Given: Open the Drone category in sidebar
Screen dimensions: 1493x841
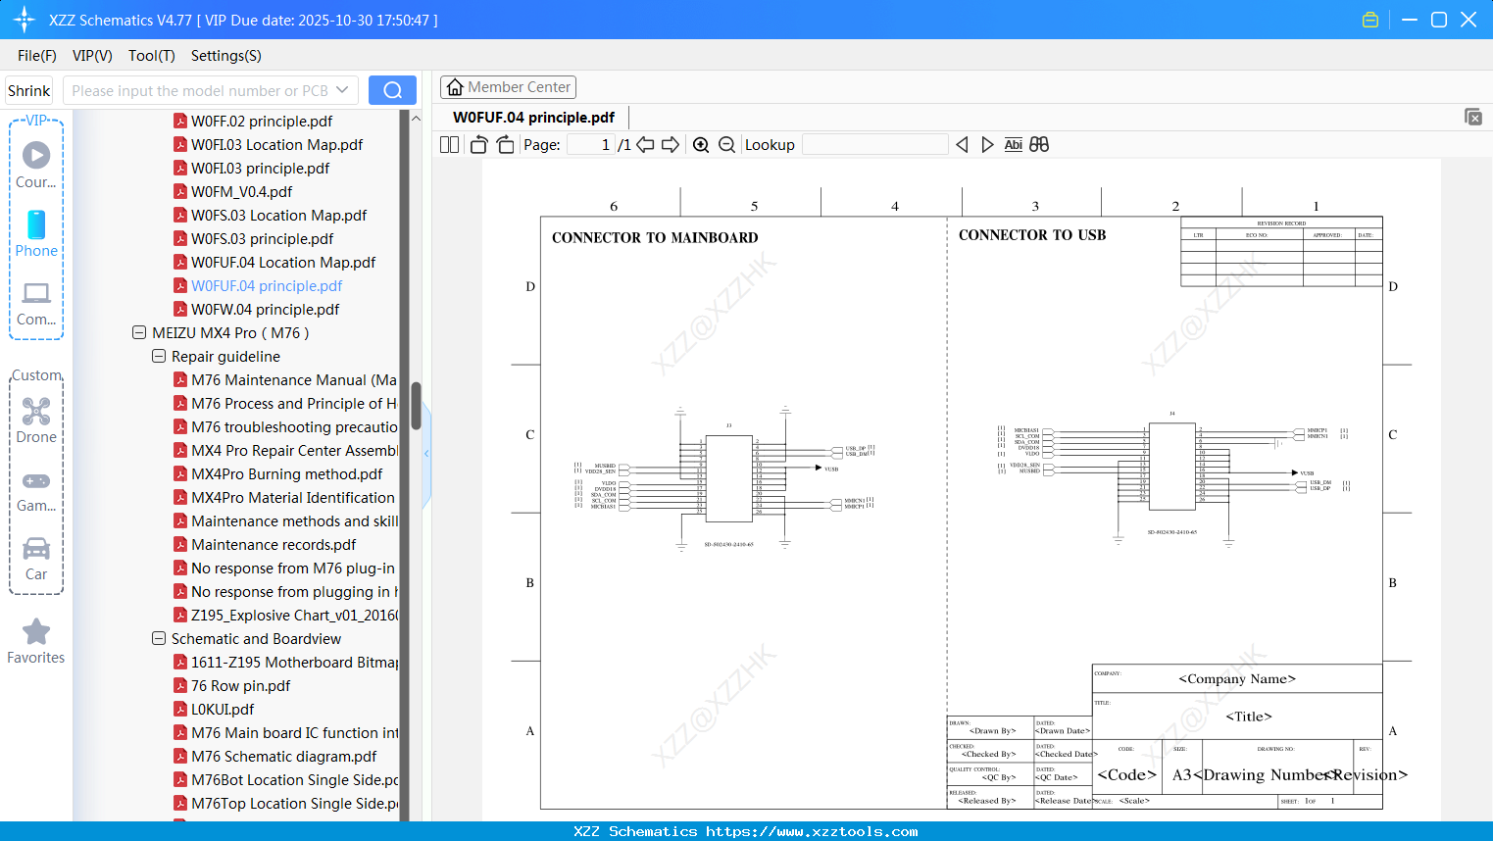Looking at the screenshot, I should coord(36,420).
